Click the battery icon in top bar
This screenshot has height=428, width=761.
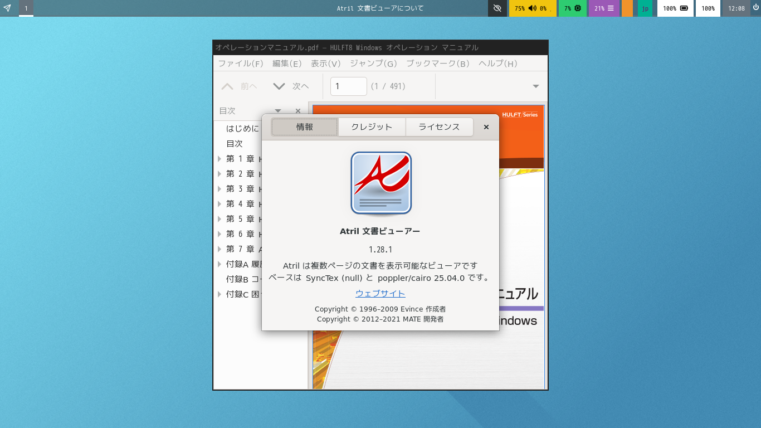[x=684, y=8]
